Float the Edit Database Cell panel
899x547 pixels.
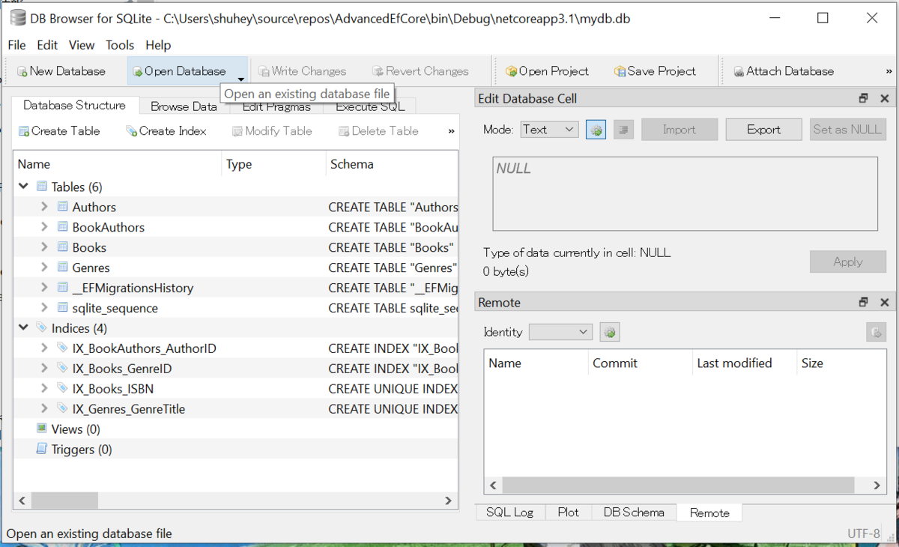(863, 99)
